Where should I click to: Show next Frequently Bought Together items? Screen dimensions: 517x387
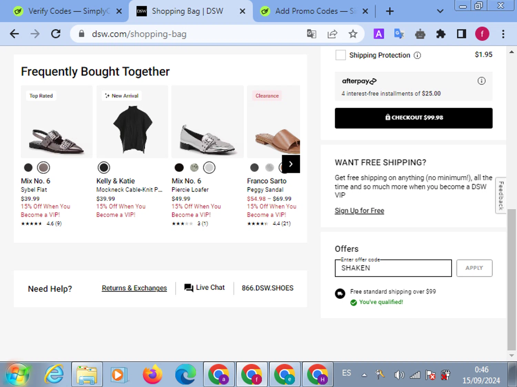coord(291,164)
